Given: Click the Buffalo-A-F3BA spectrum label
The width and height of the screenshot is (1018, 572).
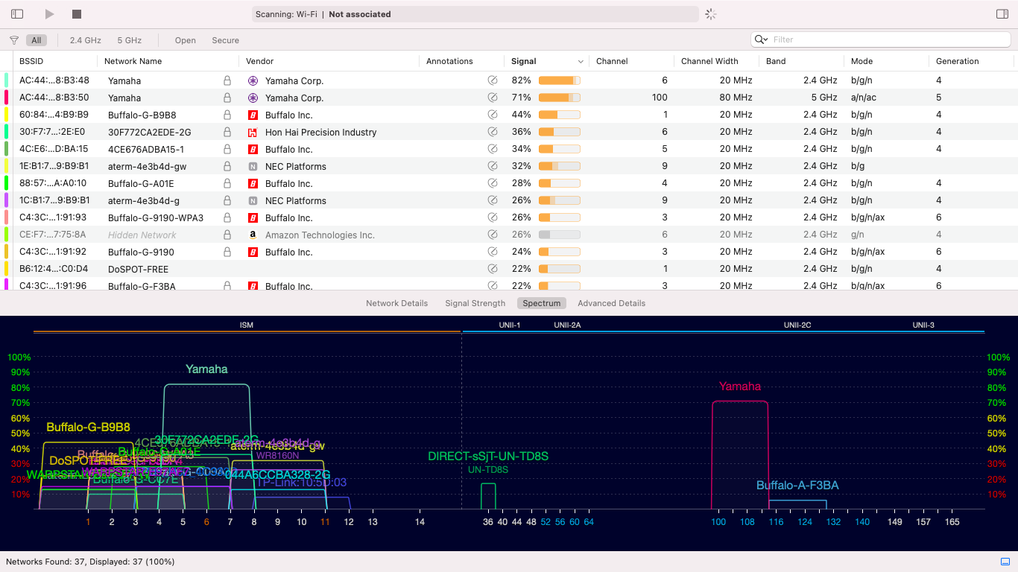Looking at the screenshot, I should 797,486.
